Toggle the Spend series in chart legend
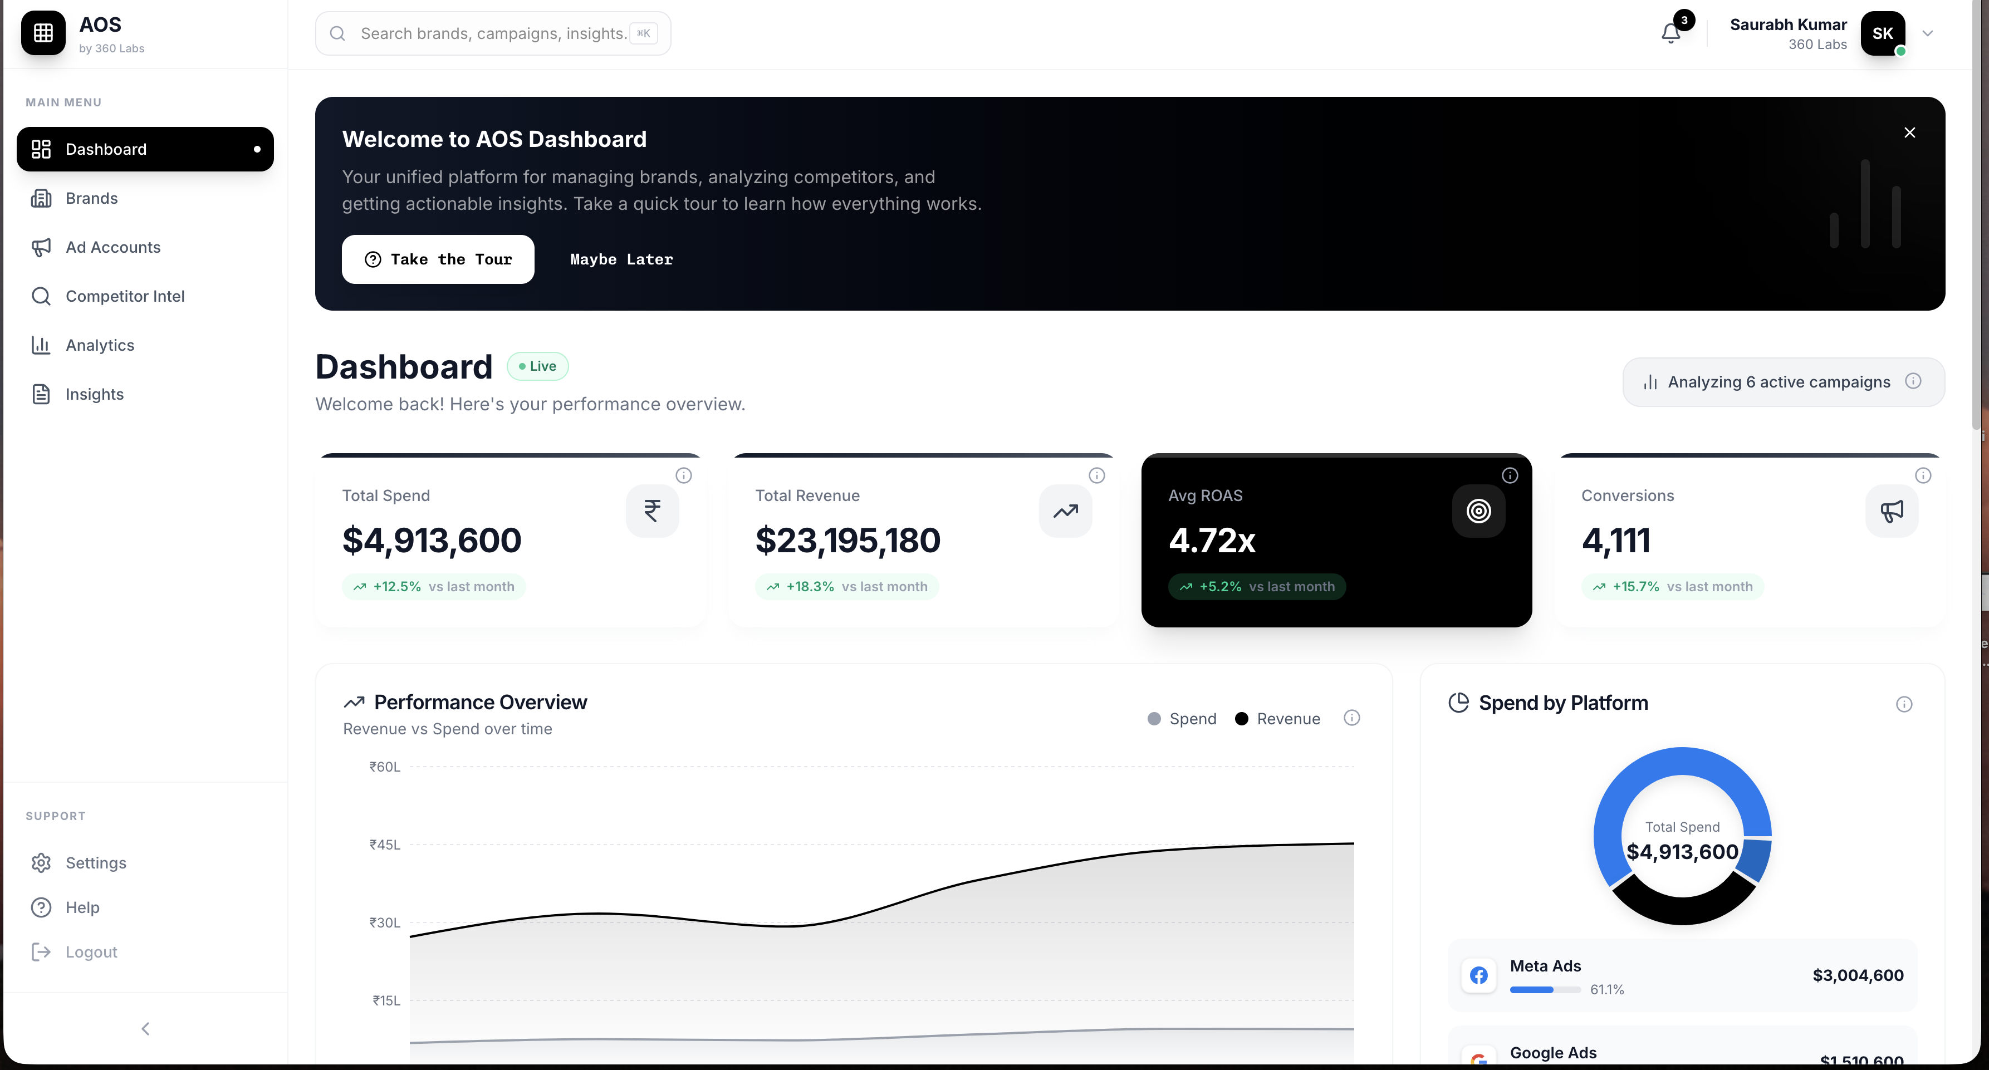 (x=1182, y=719)
